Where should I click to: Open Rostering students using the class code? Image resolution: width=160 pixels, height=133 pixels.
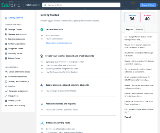[x=62, y=69]
